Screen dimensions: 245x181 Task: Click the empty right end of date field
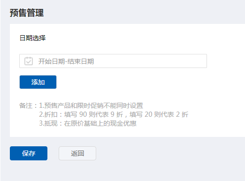pyautogui.click(x=188, y=61)
